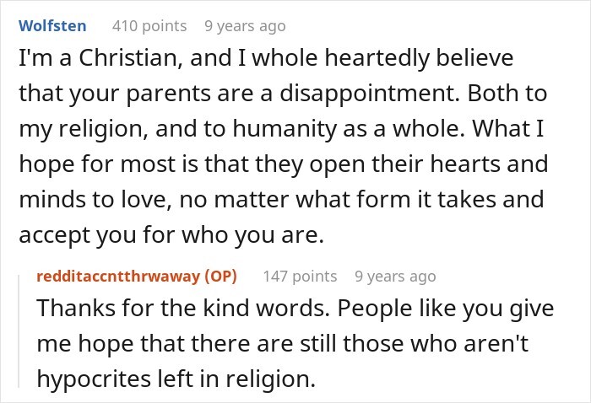Click the (OP) label beside redditaccntthrwaway
The image size is (591, 403).
tap(220, 277)
